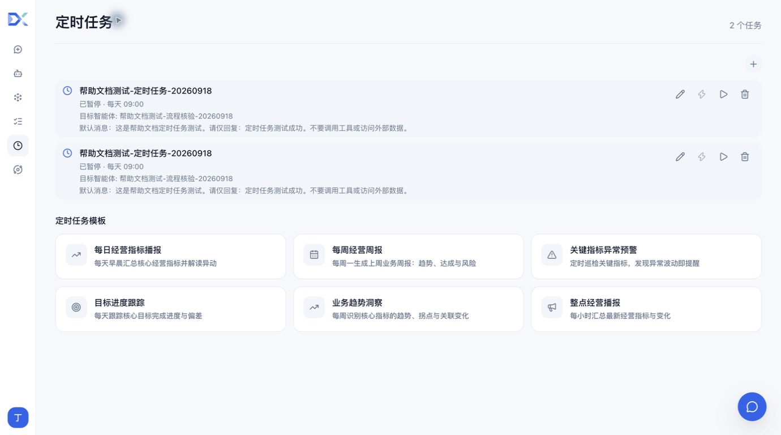Start a new chat from the sidebar icon
The width and height of the screenshot is (781, 435).
(x=18, y=50)
